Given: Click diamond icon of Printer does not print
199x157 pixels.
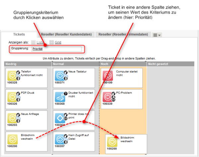Looking at the screenshot, I should click(x=60, y=118).
